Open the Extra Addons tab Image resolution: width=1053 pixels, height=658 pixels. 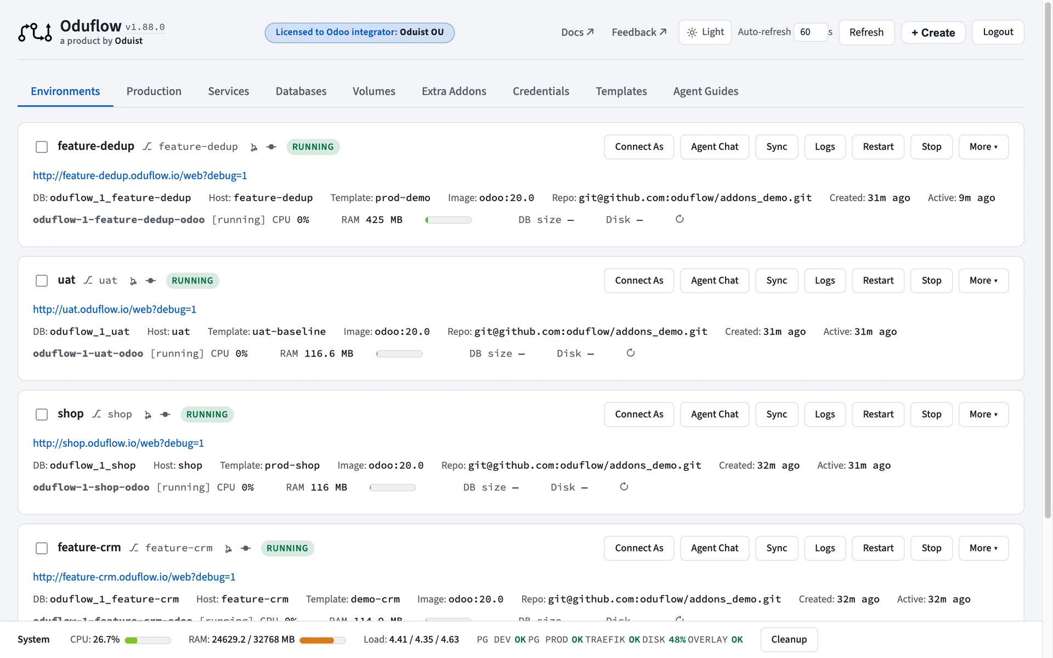tap(454, 91)
